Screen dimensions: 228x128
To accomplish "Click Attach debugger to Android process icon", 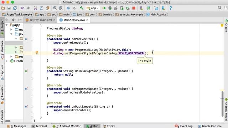I will pyautogui.click(x=122, y=8).
